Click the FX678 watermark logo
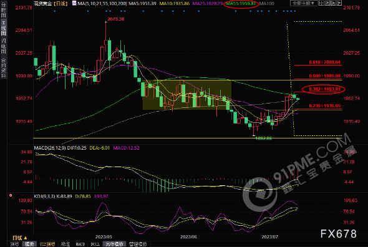Image resolution: width=368 pixels, height=247 pixels. coord(338,234)
